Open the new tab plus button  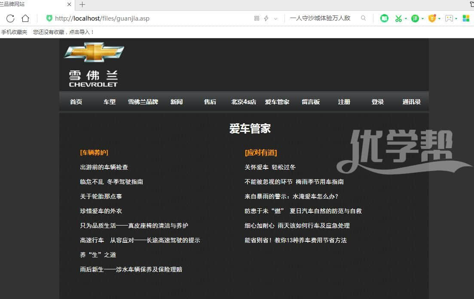coord(82,5)
